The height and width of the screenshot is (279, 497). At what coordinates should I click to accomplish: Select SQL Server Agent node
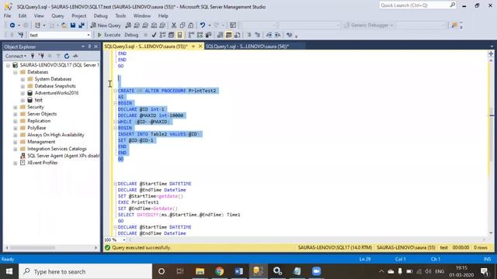[63, 156]
